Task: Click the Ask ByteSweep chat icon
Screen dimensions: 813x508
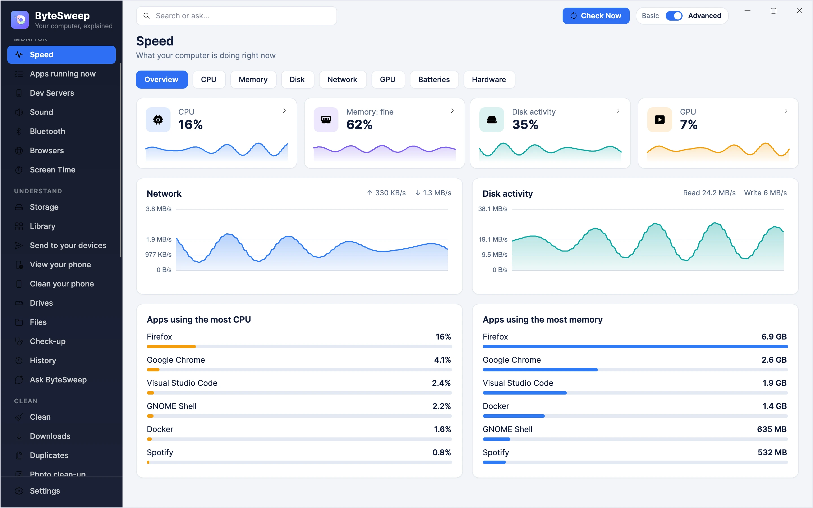Action: (x=19, y=380)
